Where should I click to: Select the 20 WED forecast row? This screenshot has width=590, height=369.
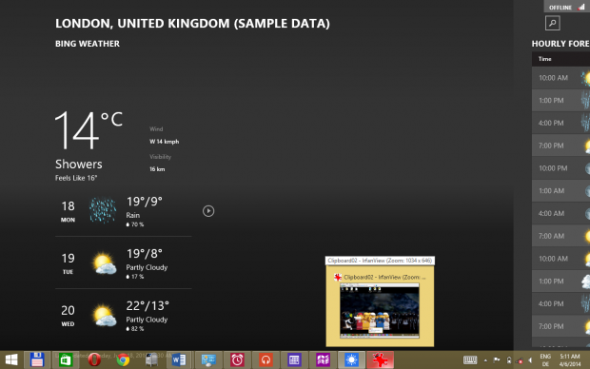(x=124, y=316)
